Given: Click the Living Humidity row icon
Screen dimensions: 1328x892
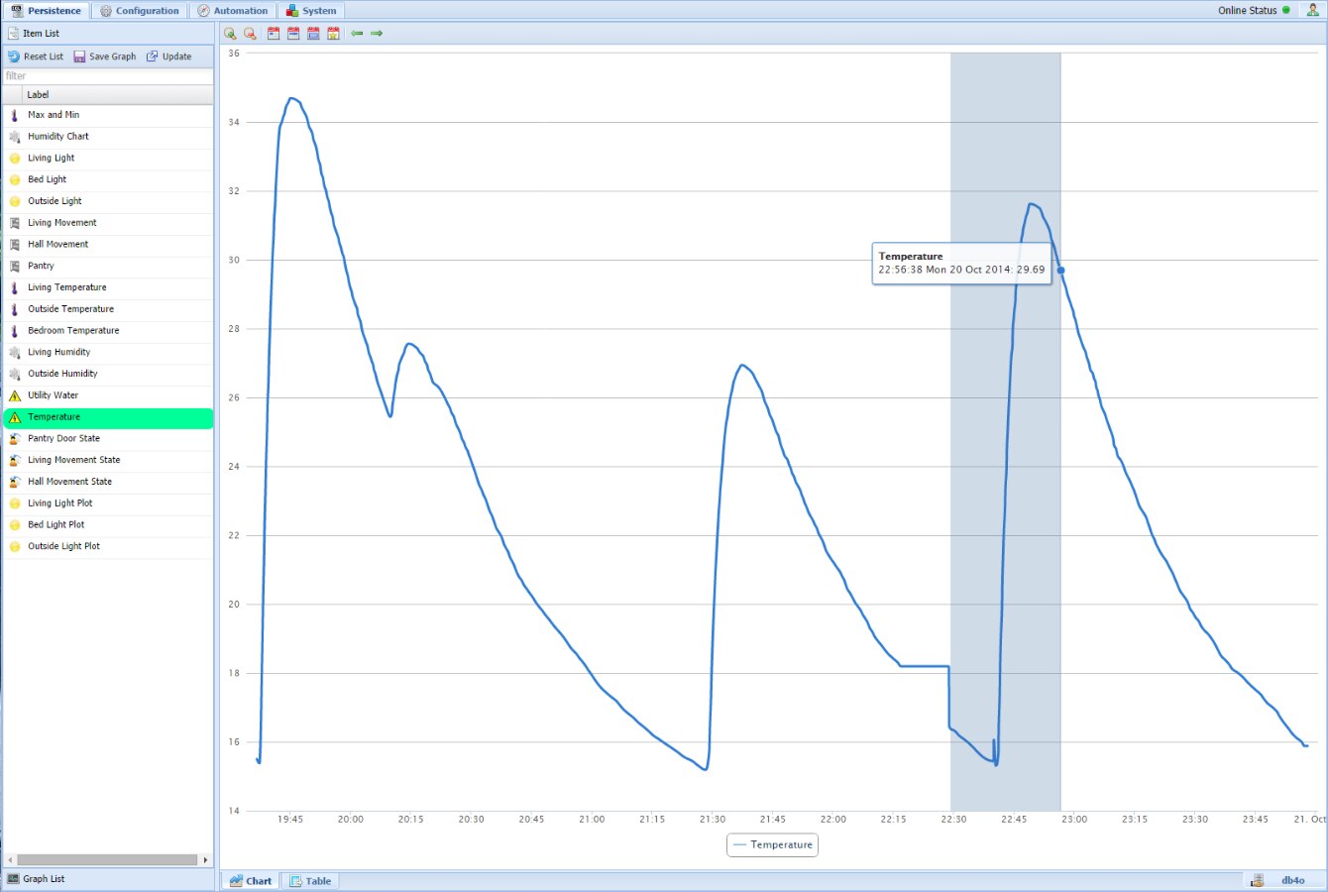Looking at the screenshot, I should pos(14,352).
